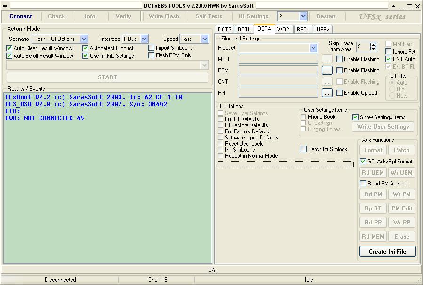The image size is (423, 285).
Task: Toggle Auto Clear Result Window checkbox
Action: pyautogui.click(x=9, y=48)
